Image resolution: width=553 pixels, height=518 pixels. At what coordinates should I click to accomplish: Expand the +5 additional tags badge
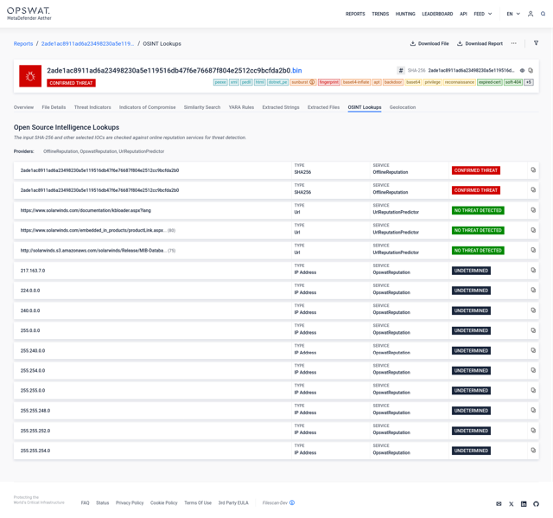pos(529,82)
